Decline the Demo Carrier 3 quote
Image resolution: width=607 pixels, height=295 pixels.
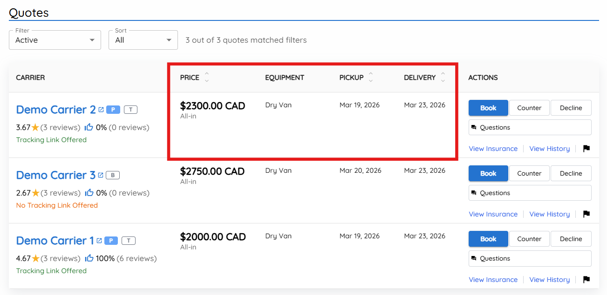571,173
